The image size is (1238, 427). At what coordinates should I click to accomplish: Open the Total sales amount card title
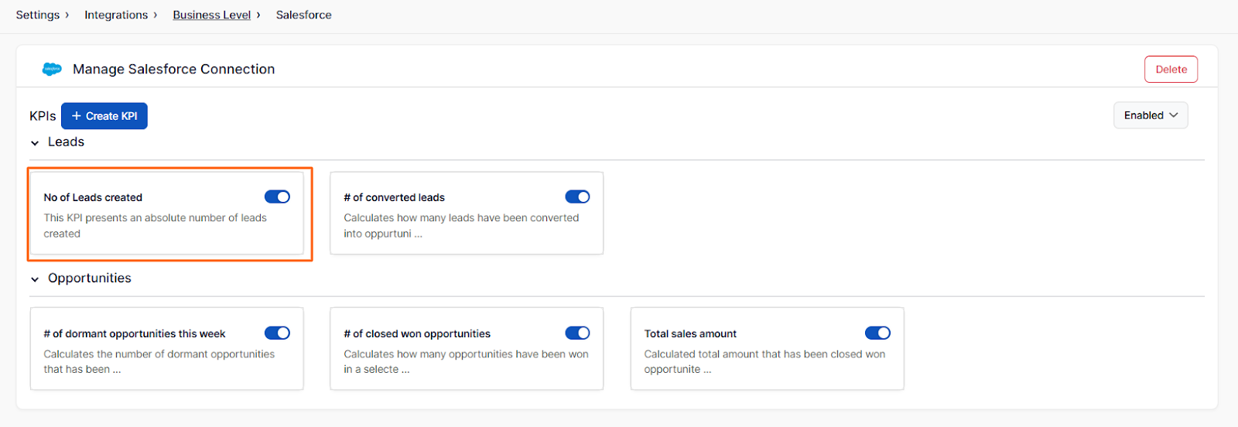pyautogui.click(x=690, y=333)
